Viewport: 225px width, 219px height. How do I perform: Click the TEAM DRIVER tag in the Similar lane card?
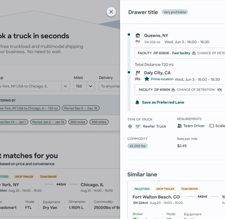coord(189,189)
